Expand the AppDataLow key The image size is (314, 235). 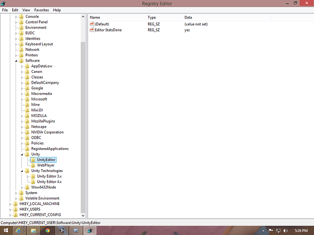[22, 66]
